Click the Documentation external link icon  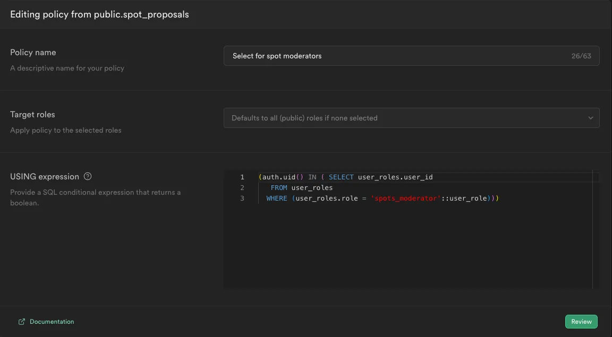coord(22,322)
